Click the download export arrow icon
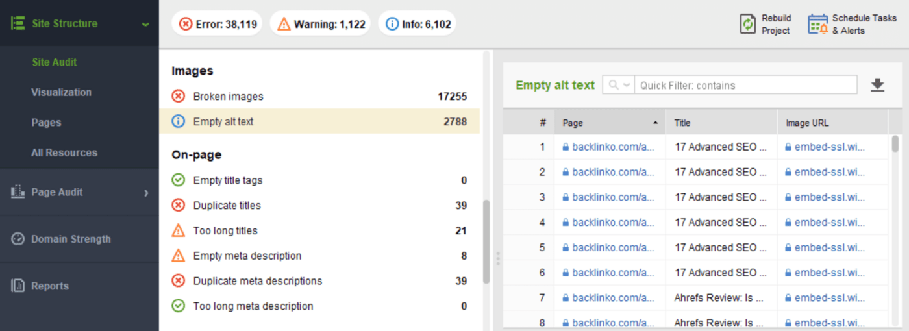The image size is (909, 331). 877,85
